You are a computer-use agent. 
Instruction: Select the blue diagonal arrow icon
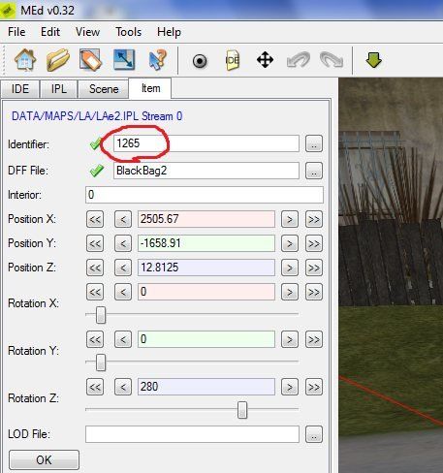point(124,60)
